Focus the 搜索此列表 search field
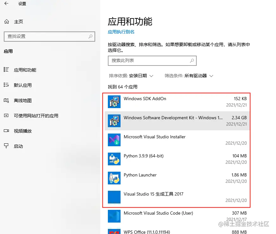Viewport: 276px width, 234px height. [x=152, y=61]
